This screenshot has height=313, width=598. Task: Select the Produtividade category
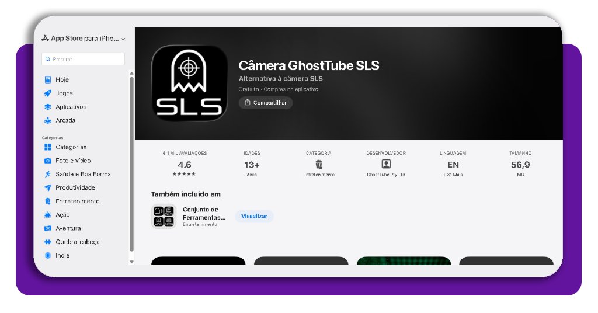pos(75,187)
